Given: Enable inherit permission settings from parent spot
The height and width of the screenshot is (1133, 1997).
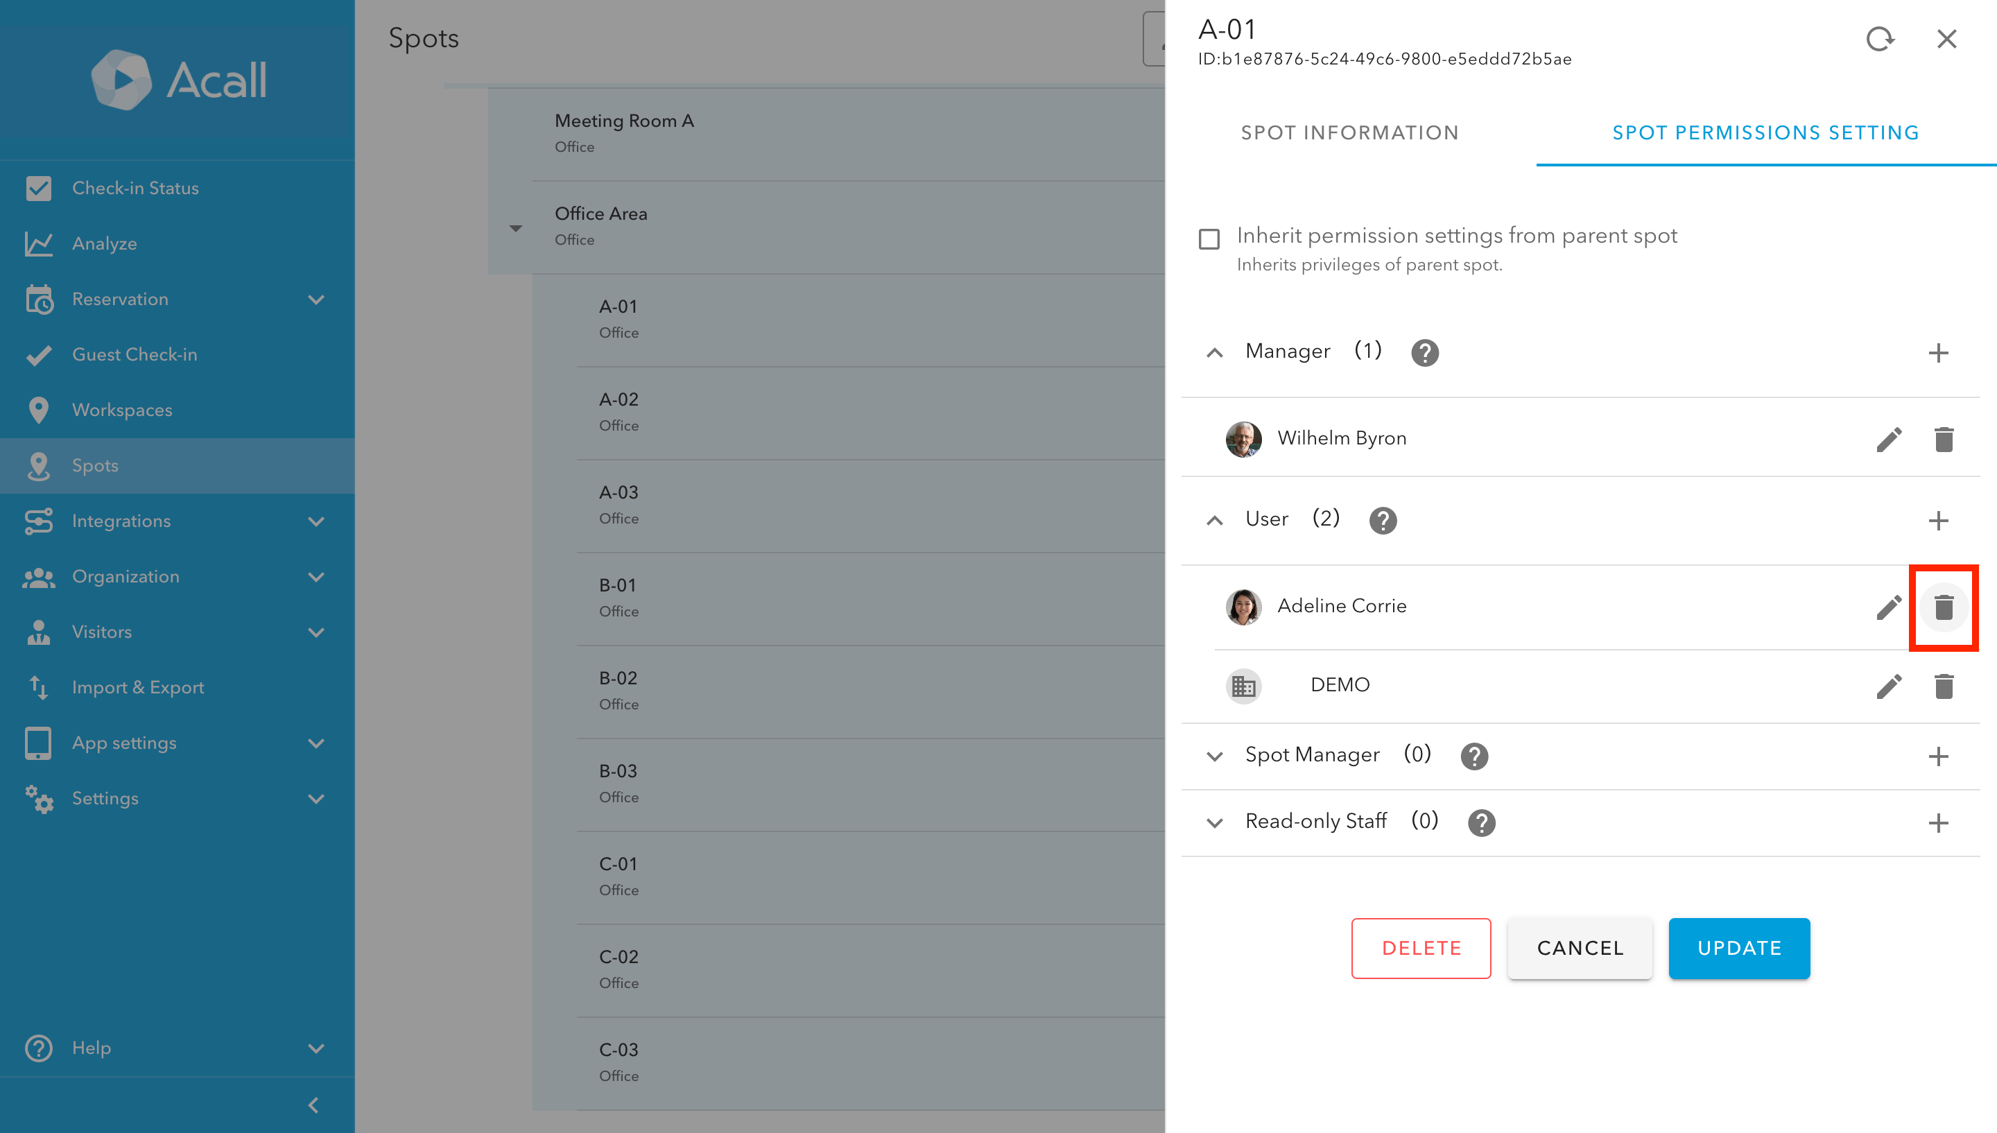Looking at the screenshot, I should [x=1209, y=239].
